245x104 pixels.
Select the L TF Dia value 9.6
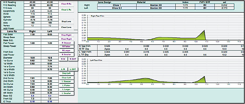pos(205,55)
